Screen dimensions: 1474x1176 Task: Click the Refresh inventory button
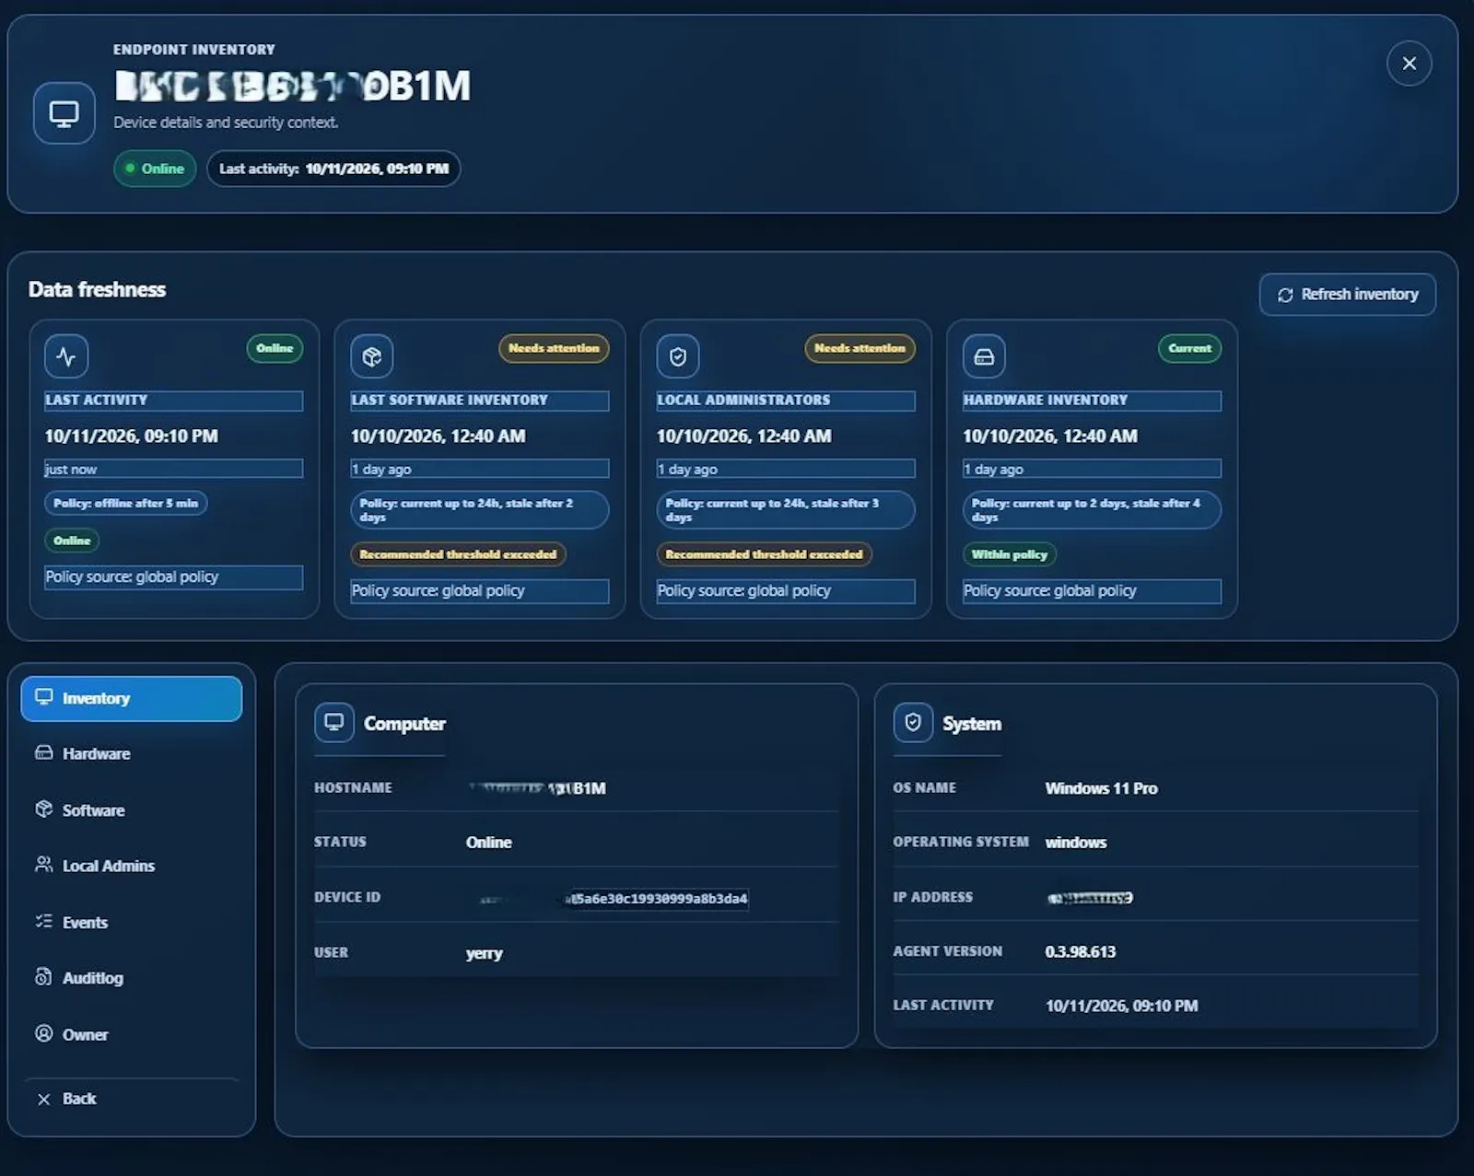click(1347, 295)
